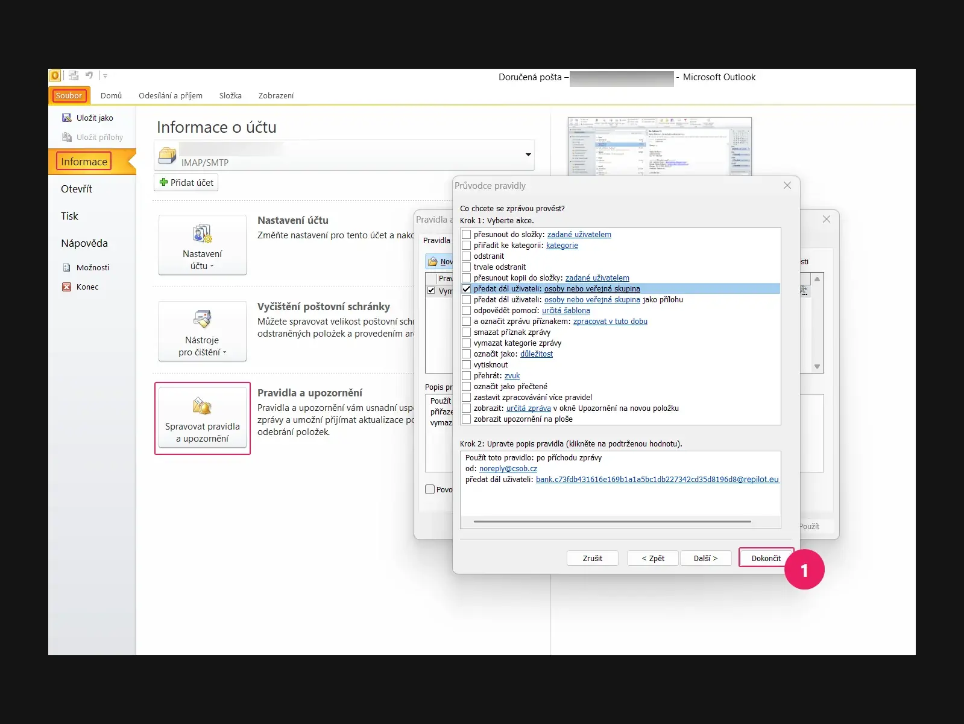Image resolution: width=964 pixels, height=724 pixels.
Task: Click the Dokončit button
Action: [x=766, y=558]
